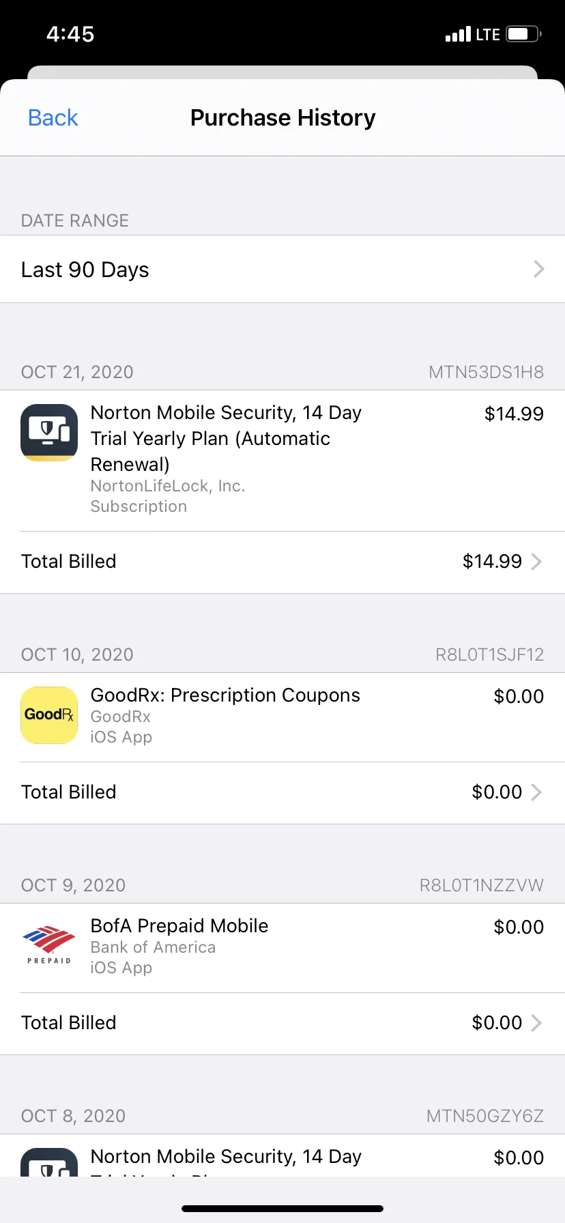Tap the chevron next to Last 90 Days
This screenshot has width=565, height=1223.
(538, 269)
